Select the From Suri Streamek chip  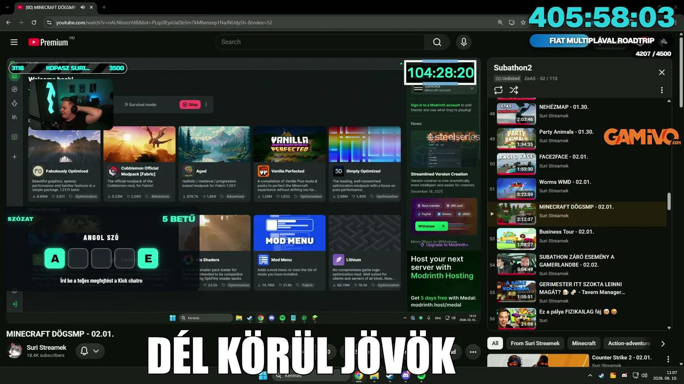pyautogui.click(x=535, y=343)
